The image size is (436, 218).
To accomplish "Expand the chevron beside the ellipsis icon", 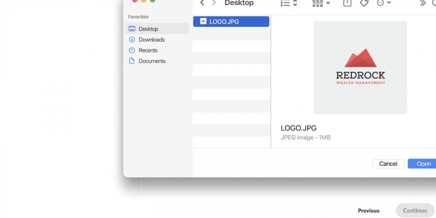I will click(x=389, y=3).
